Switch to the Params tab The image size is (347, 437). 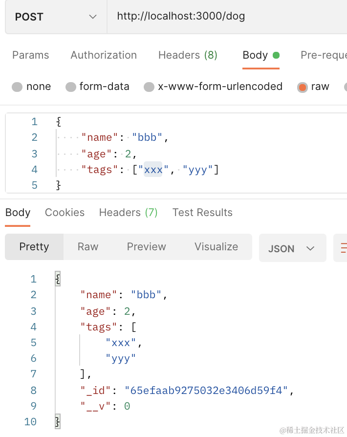click(30, 55)
